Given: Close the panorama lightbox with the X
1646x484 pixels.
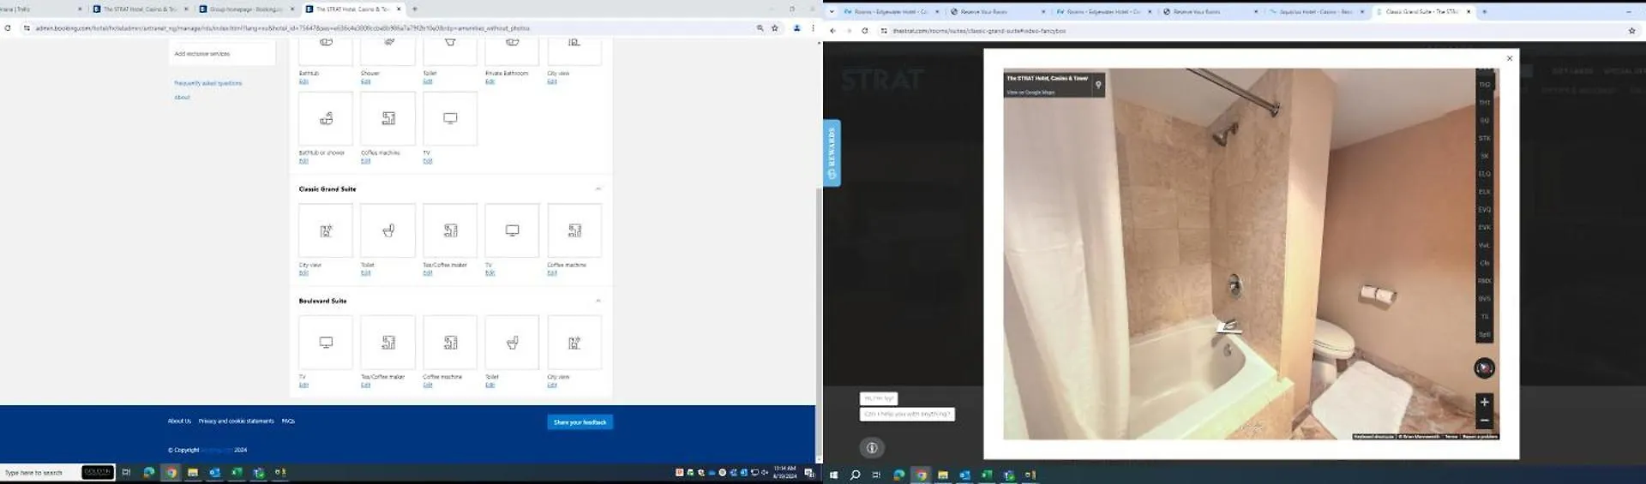Looking at the screenshot, I should pos(1510,58).
